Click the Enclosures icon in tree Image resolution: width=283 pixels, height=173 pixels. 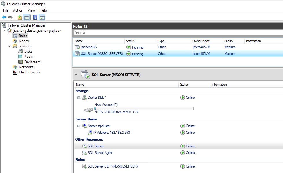[x=21, y=62]
